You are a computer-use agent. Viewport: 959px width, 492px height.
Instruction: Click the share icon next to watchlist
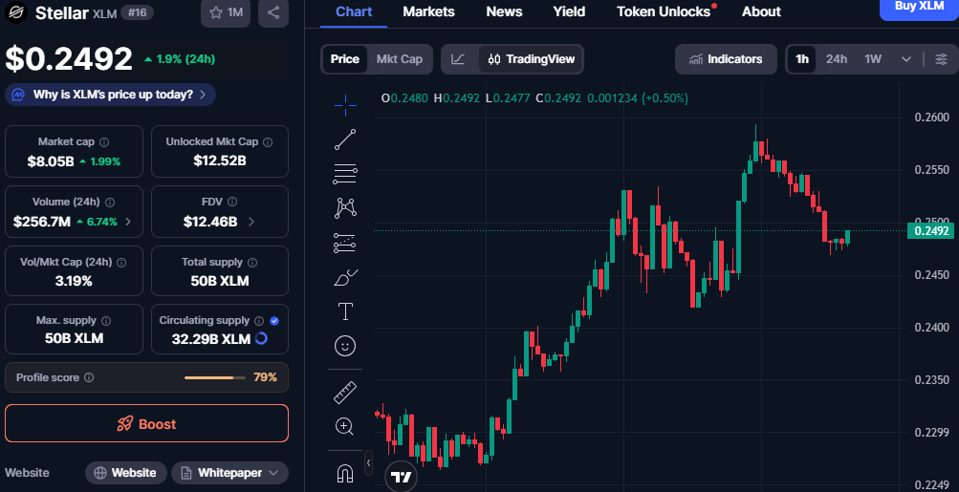[273, 12]
